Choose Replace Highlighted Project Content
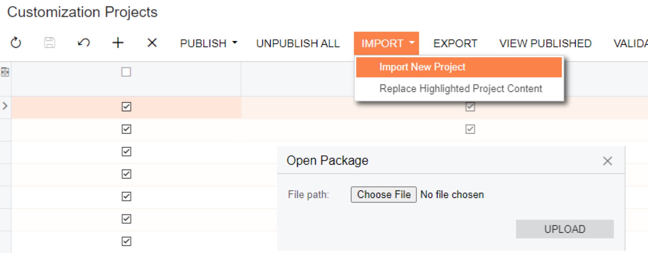Viewport: 648px width, 253px height. [x=461, y=89]
